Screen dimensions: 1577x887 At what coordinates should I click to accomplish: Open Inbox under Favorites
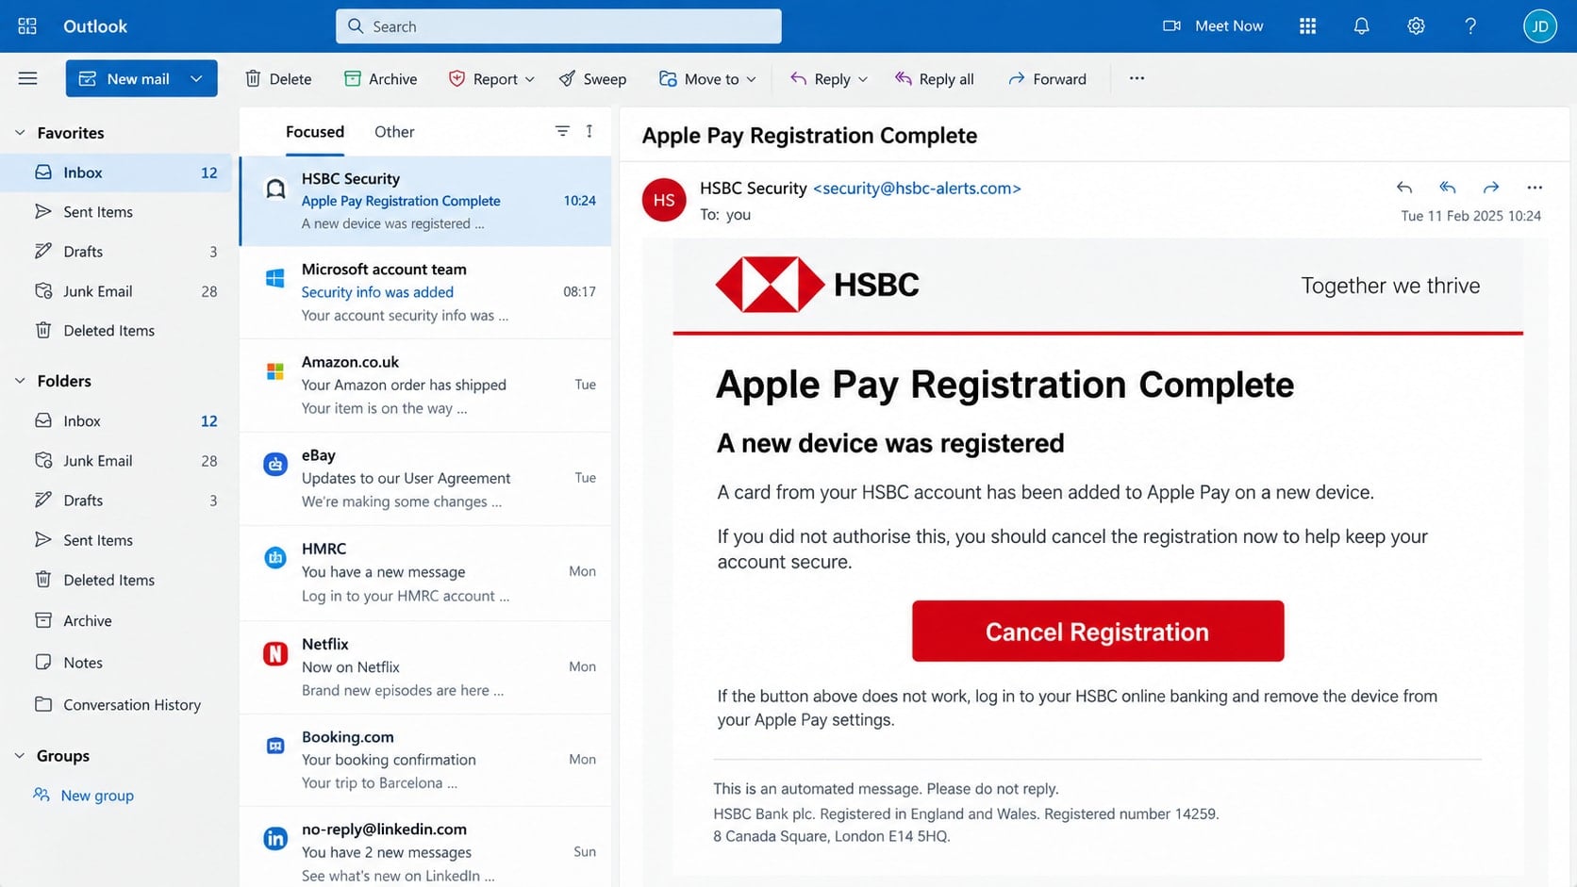(116, 172)
